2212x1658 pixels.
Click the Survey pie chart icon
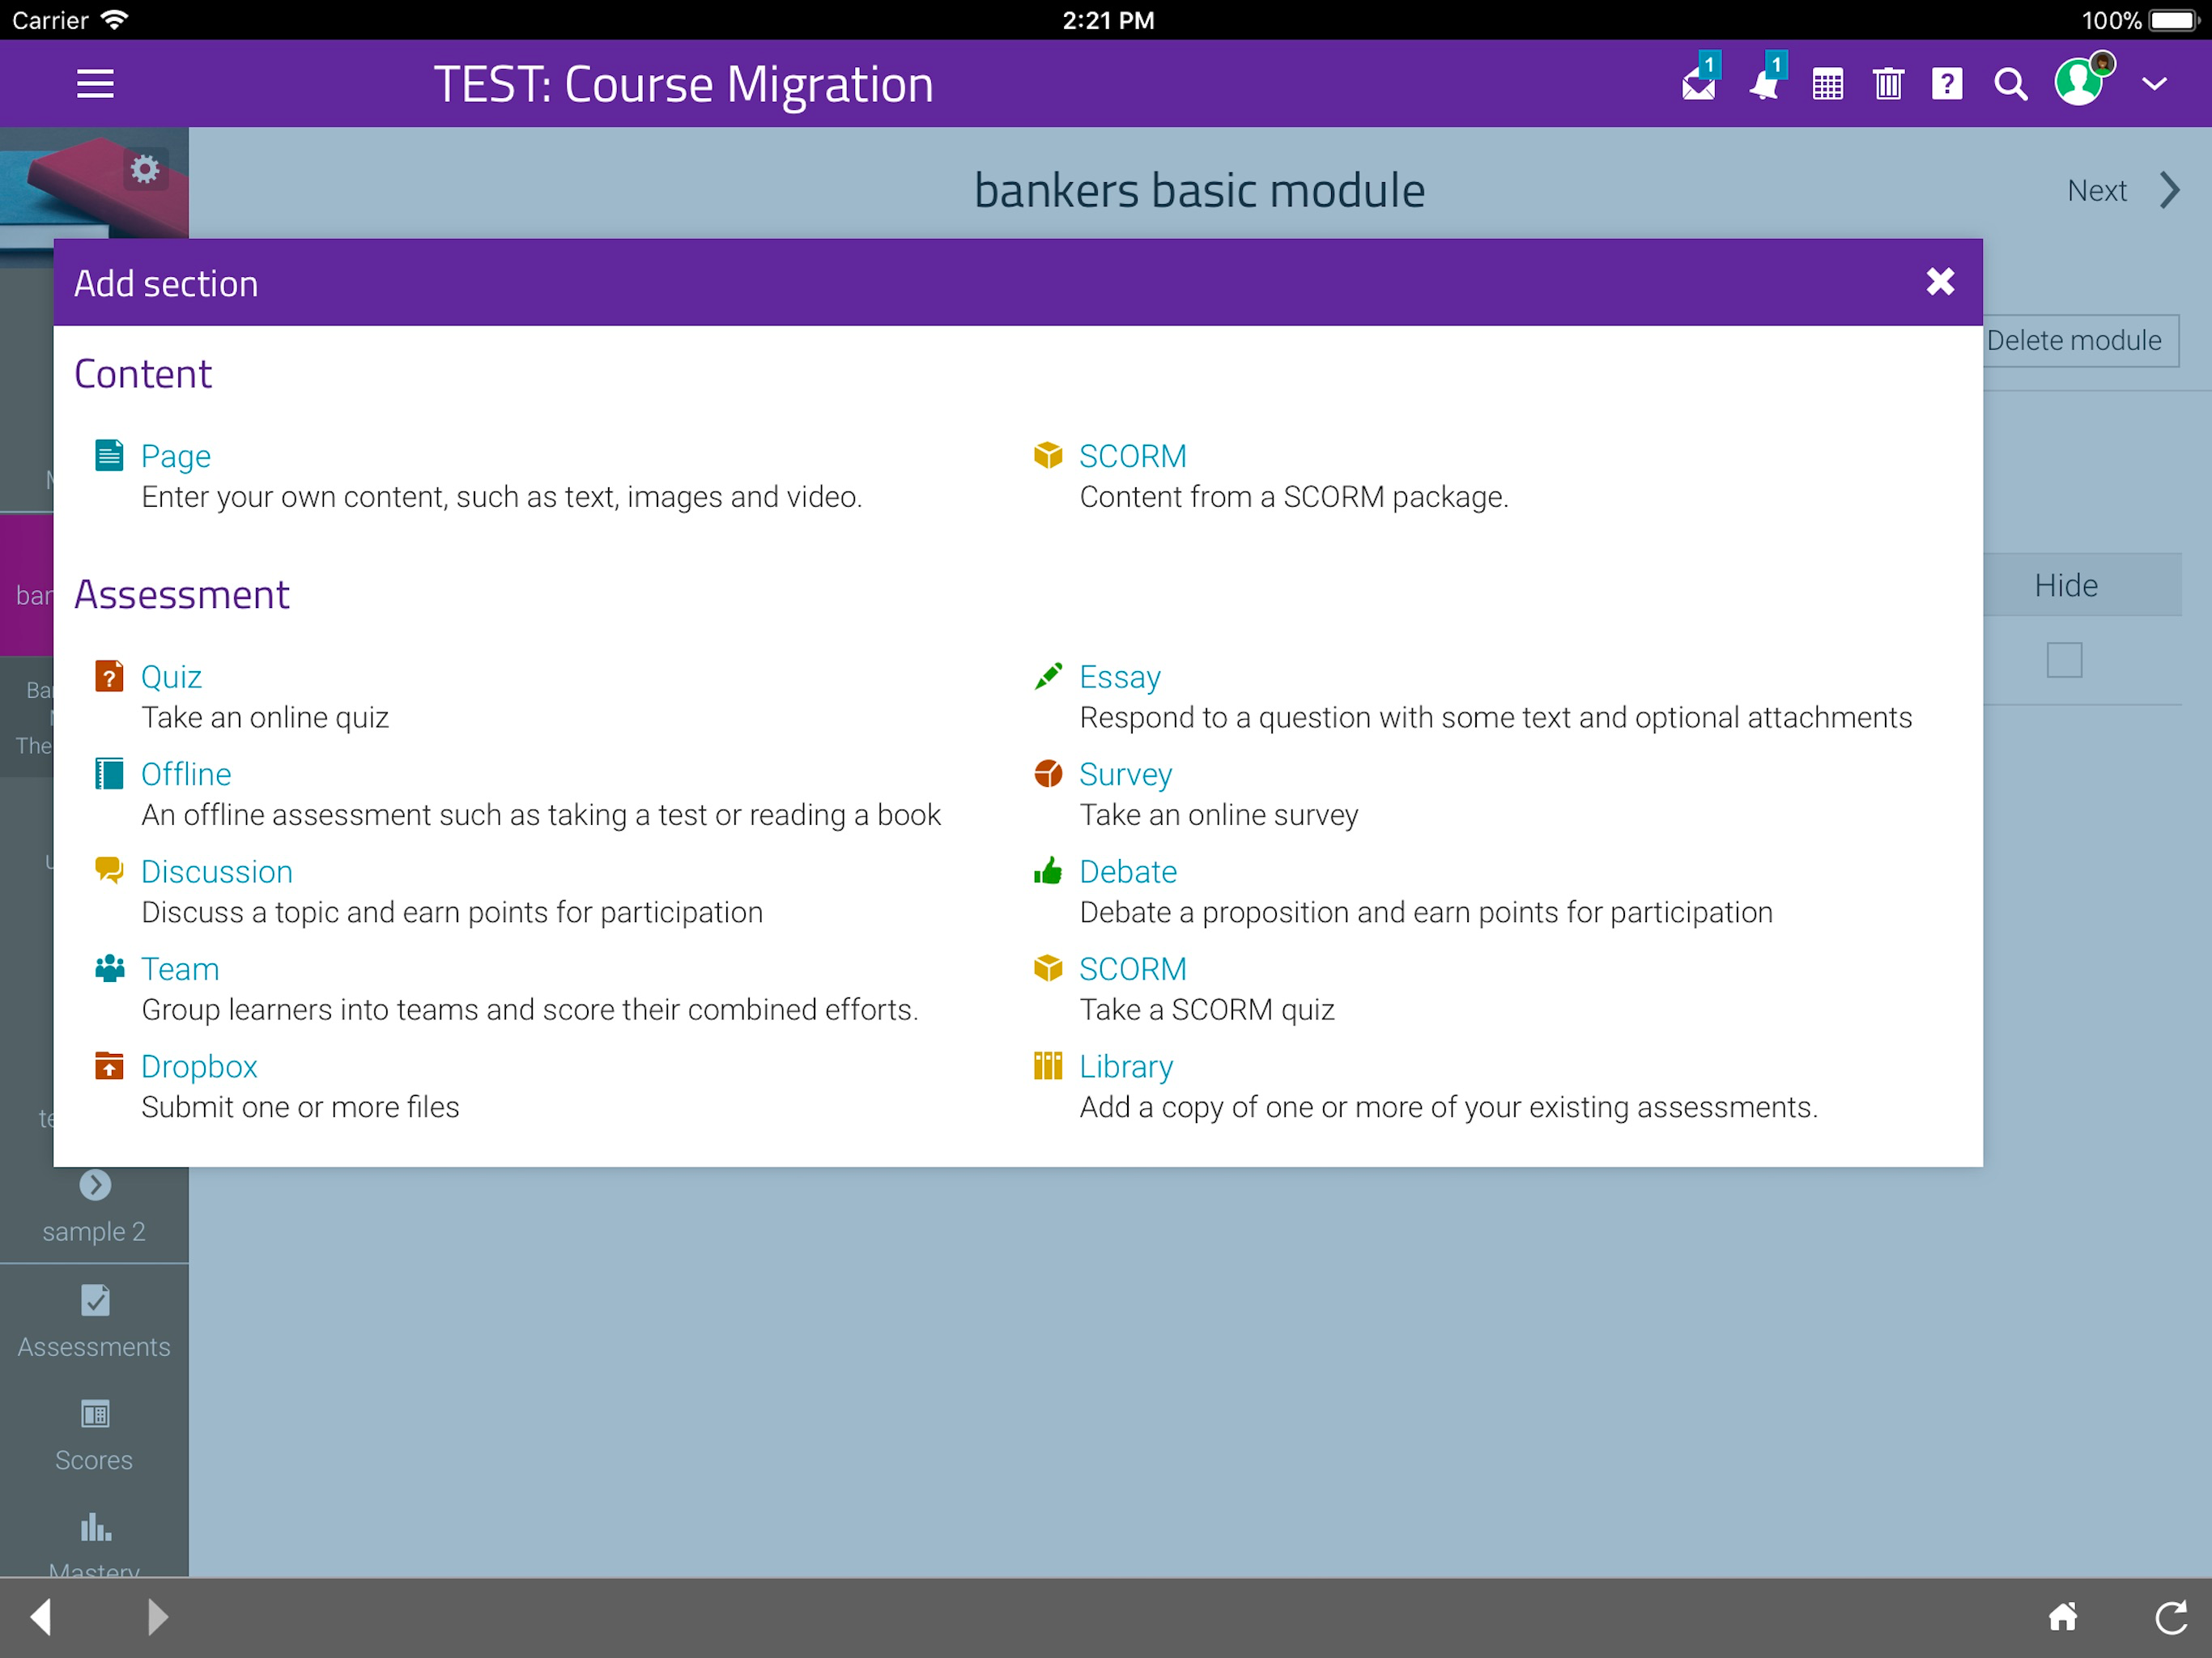click(1047, 774)
